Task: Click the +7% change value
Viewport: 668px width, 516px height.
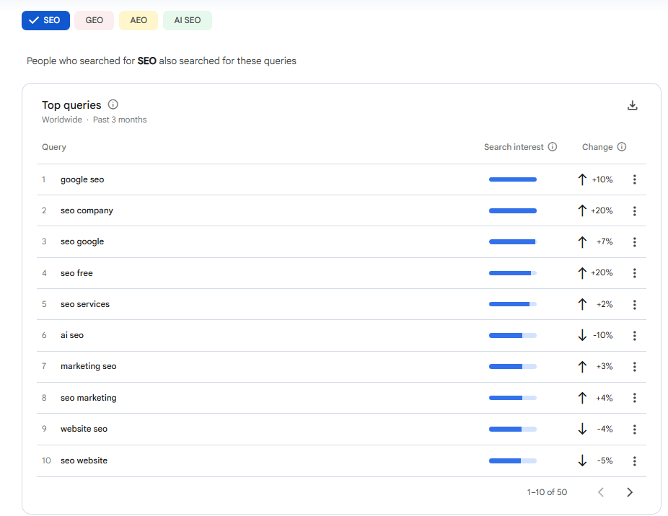Action: tap(605, 242)
